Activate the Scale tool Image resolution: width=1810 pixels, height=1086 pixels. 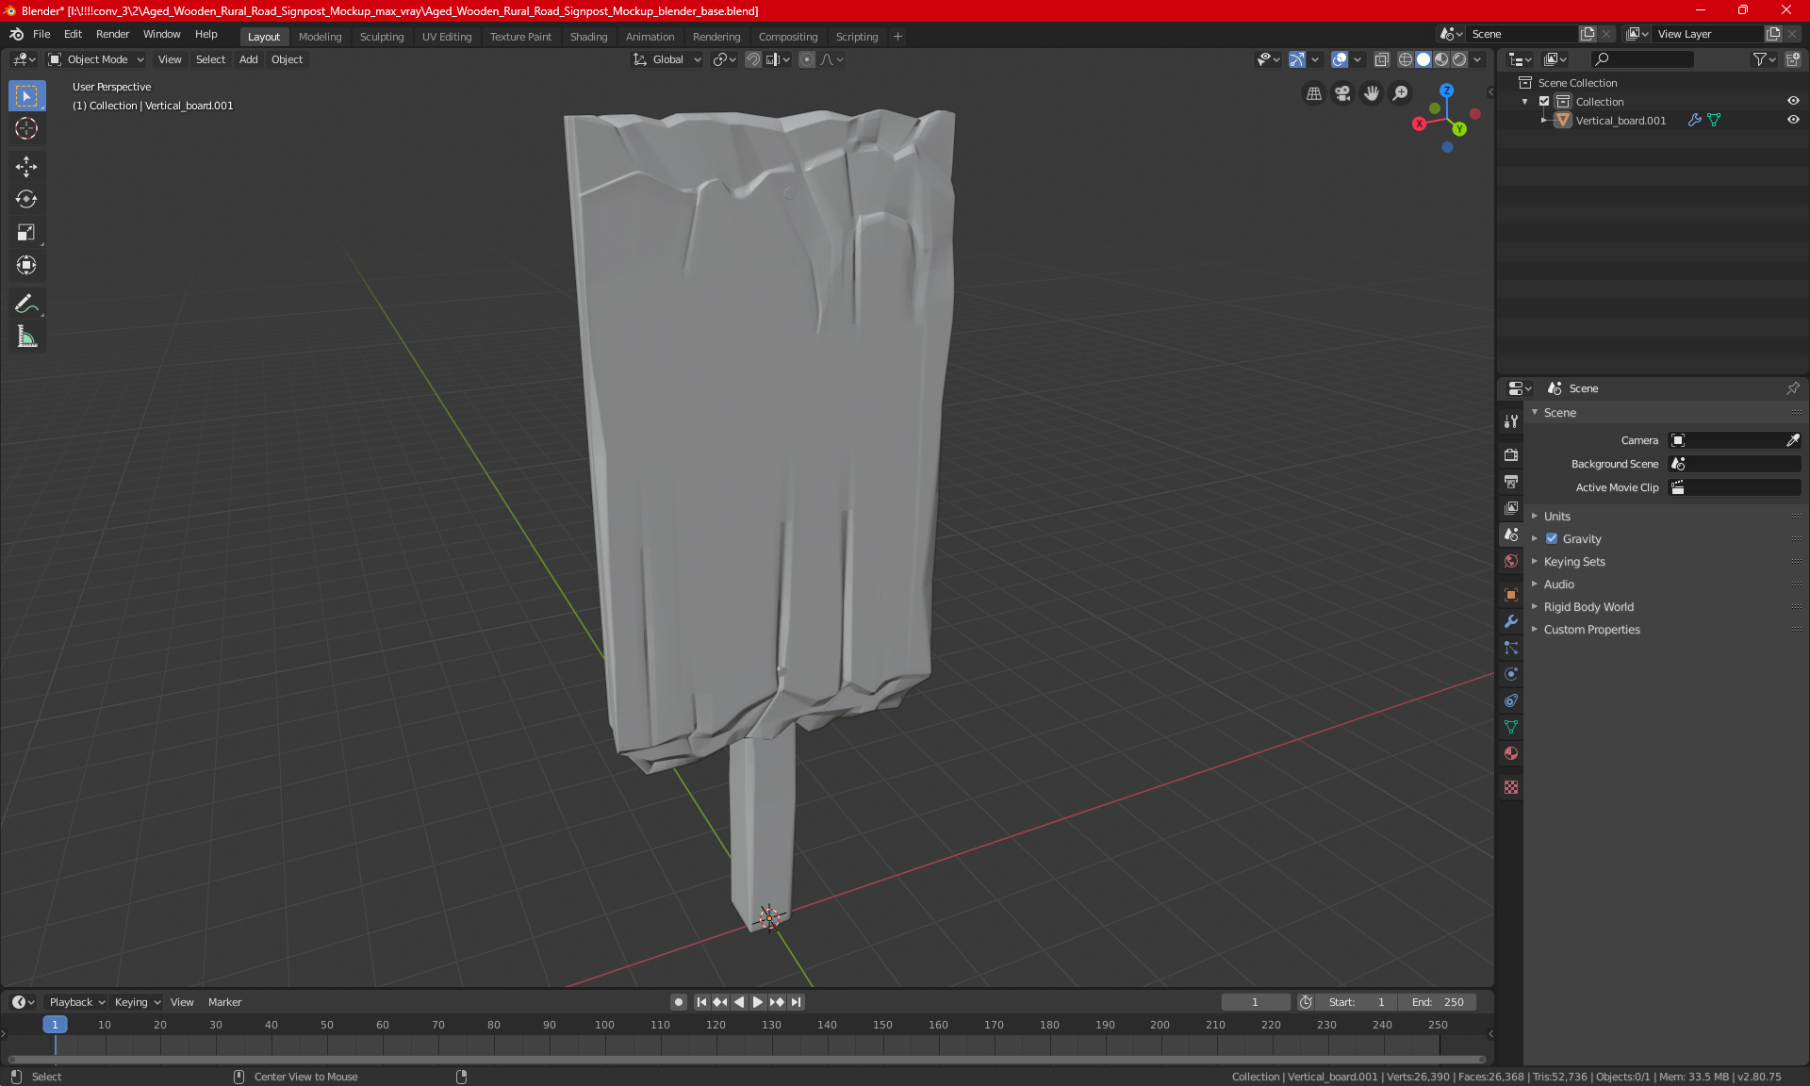(26, 233)
